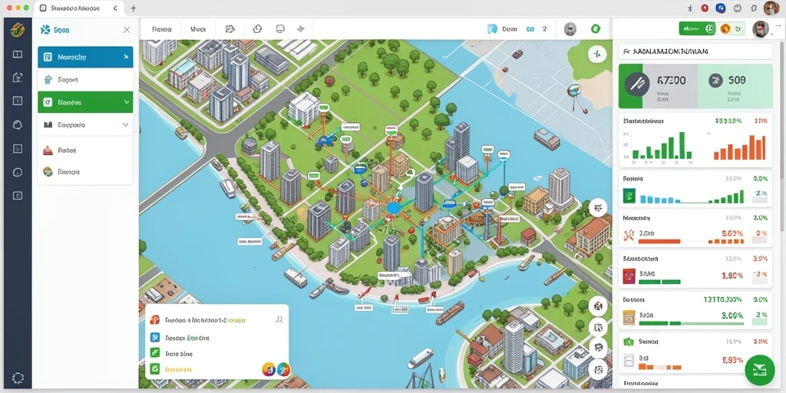Expand the bar-chart menu item chevron
The image size is (786, 393).
tap(126, 125)
